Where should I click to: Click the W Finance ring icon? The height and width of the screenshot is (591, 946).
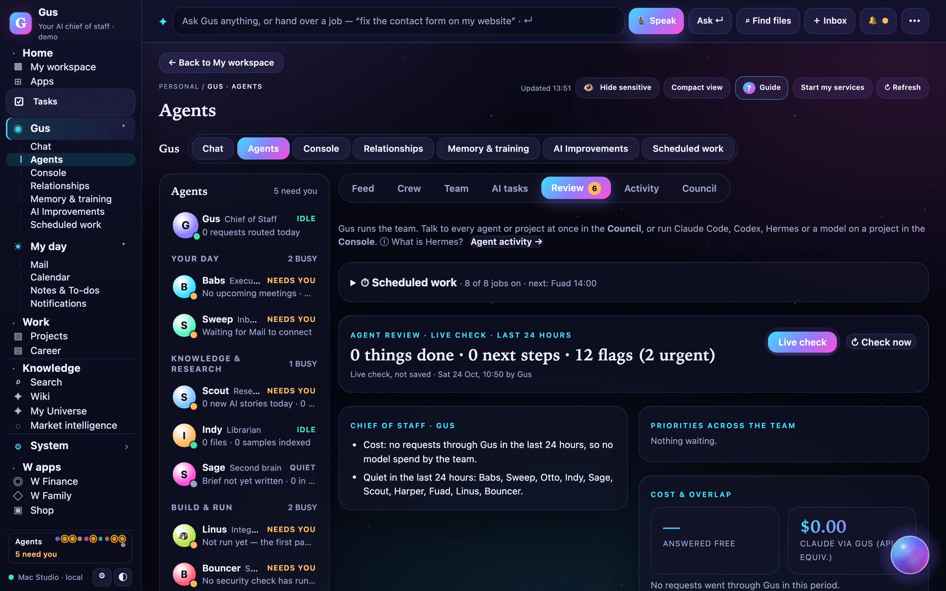pos(18,481)
